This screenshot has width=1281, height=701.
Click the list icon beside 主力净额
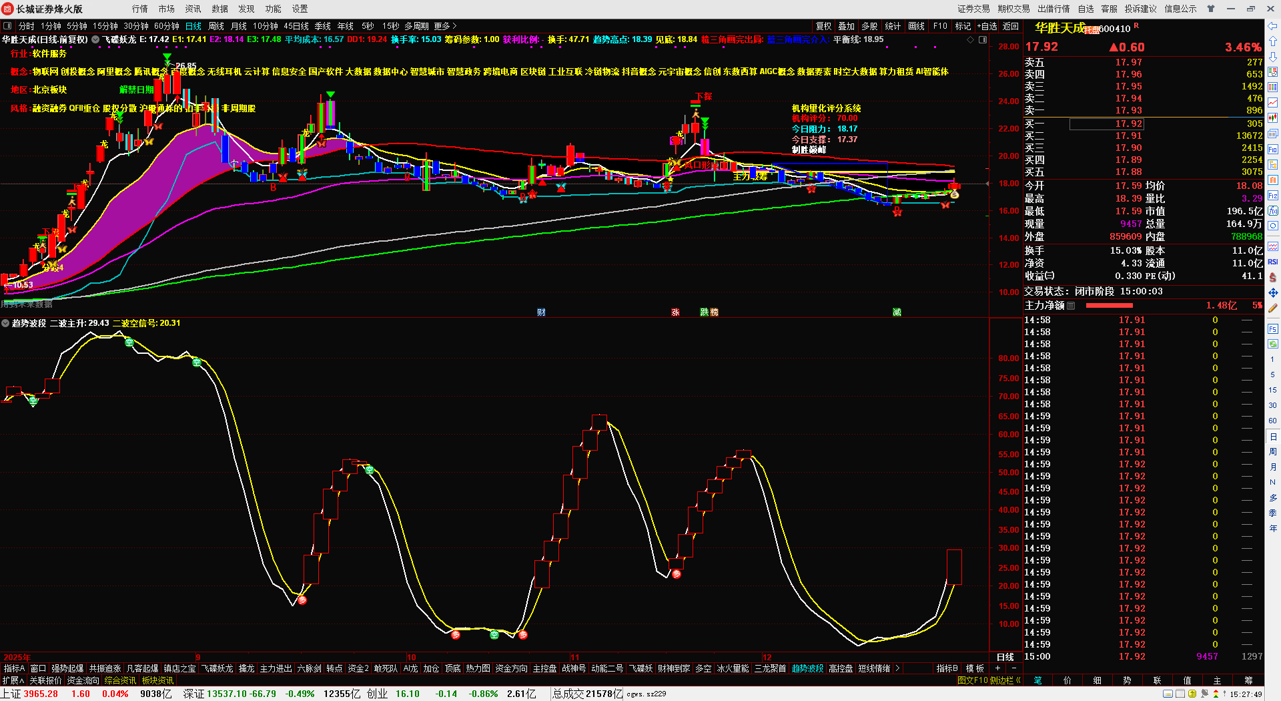1071,306
